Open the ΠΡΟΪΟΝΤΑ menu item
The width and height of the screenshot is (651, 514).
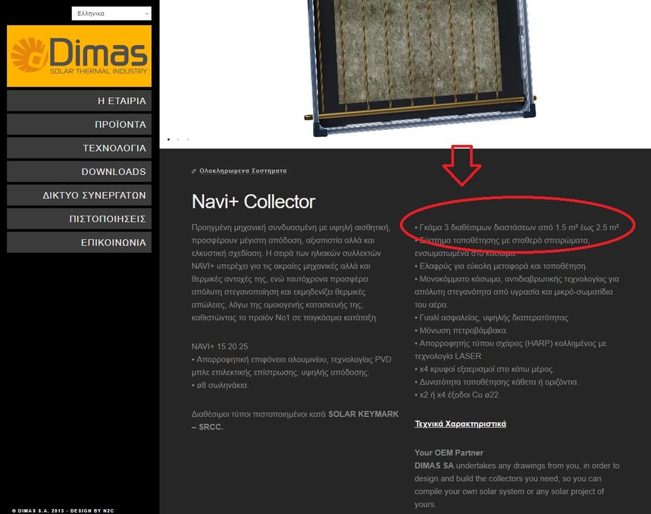click(x=79, y=125)
